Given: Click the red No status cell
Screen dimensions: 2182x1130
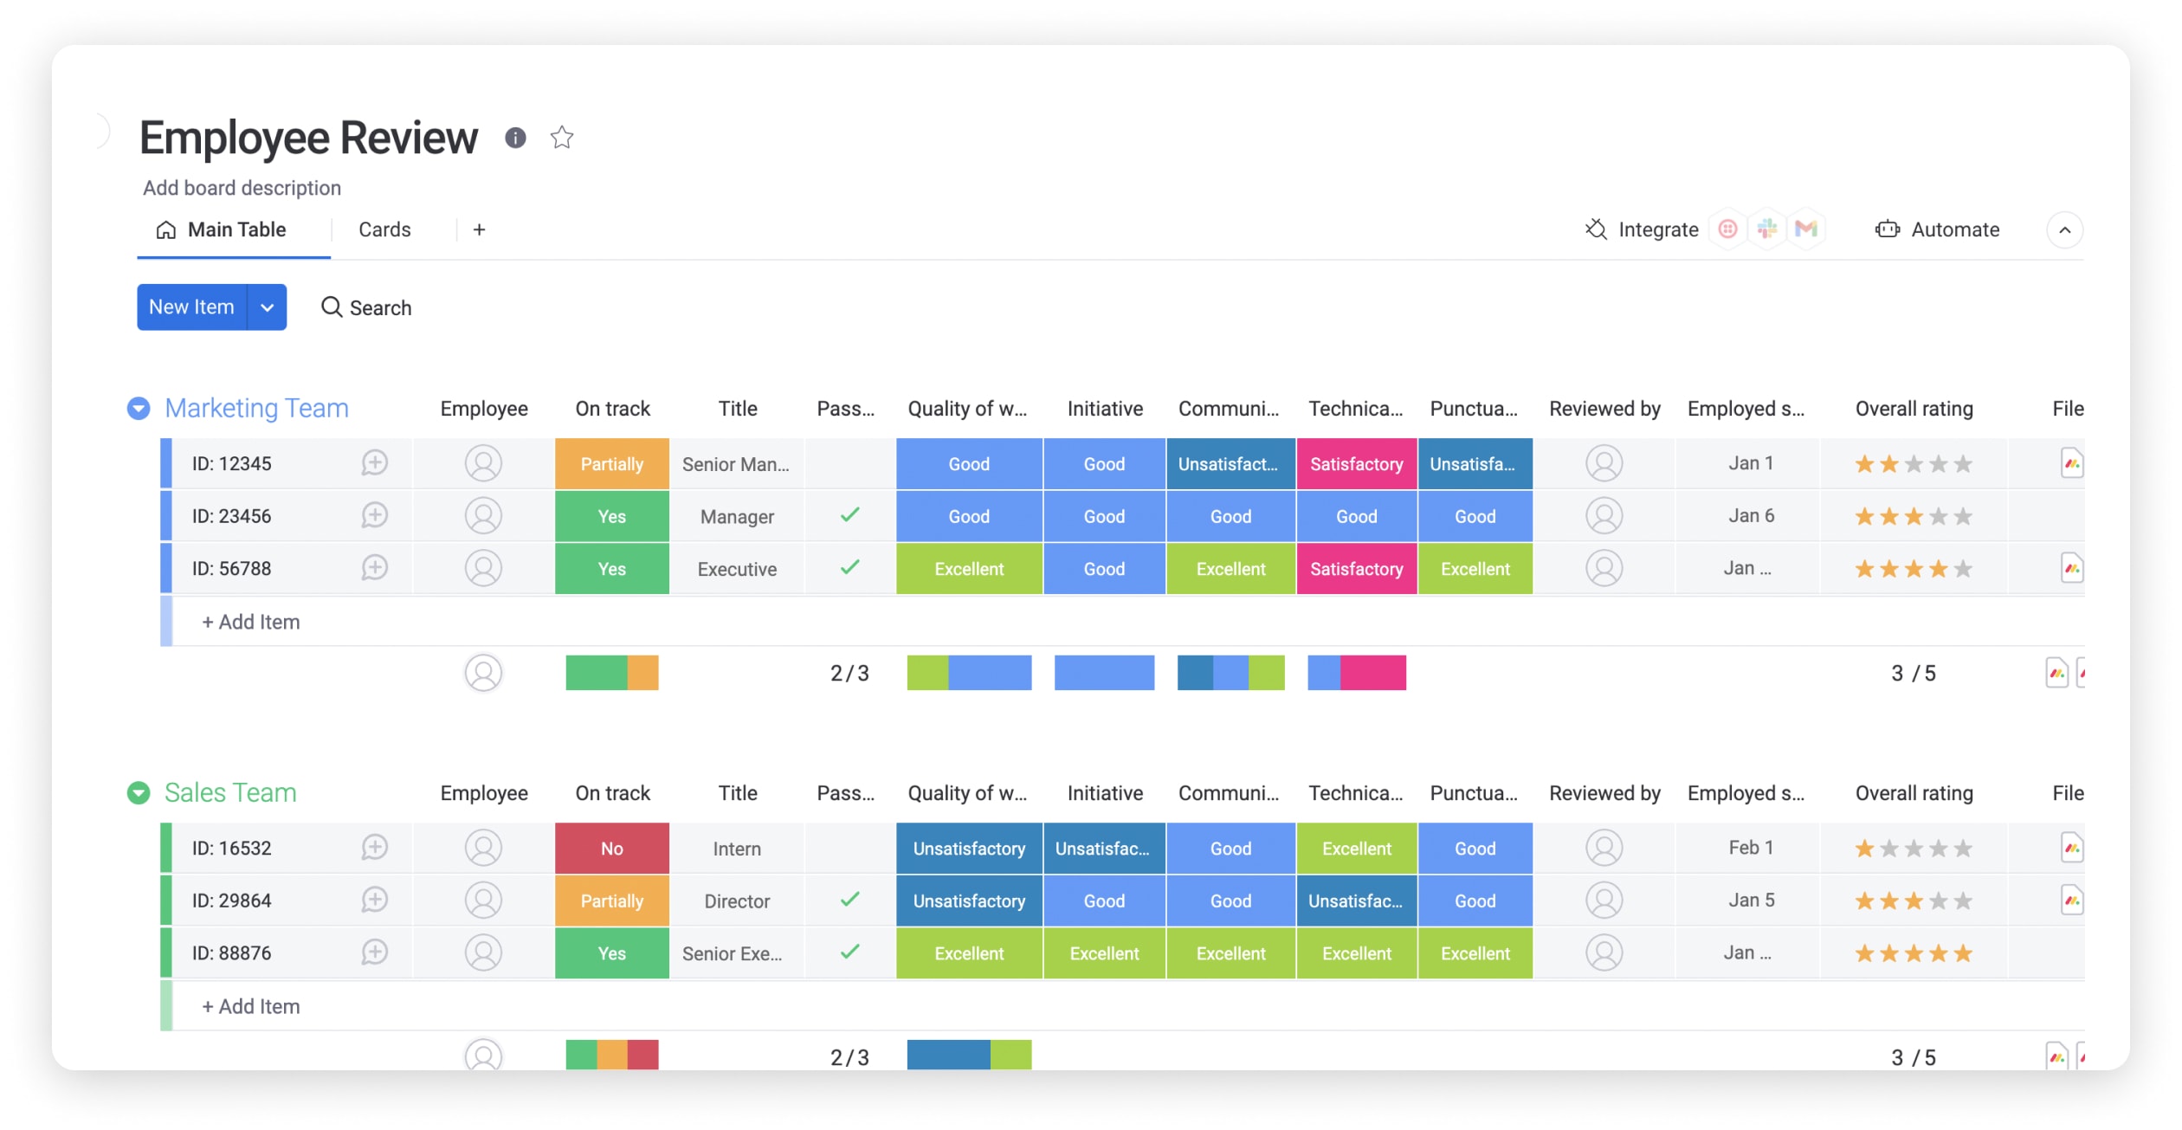Looking at the screenshot, I should pyautogui.click(x=611, y=849).
